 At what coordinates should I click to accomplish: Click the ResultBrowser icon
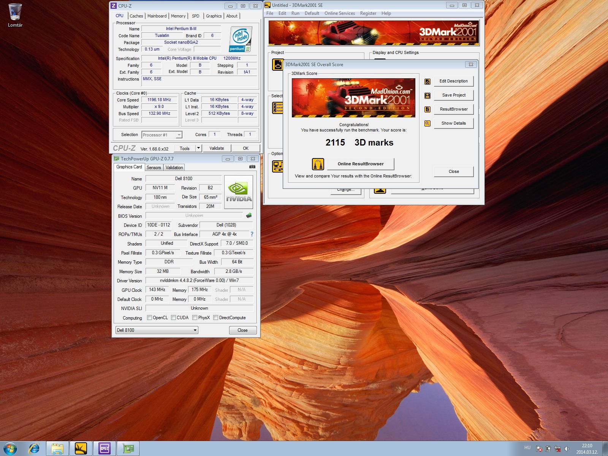[427, 109]
